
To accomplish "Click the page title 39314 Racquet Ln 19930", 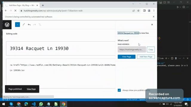I will pos(39,48).
